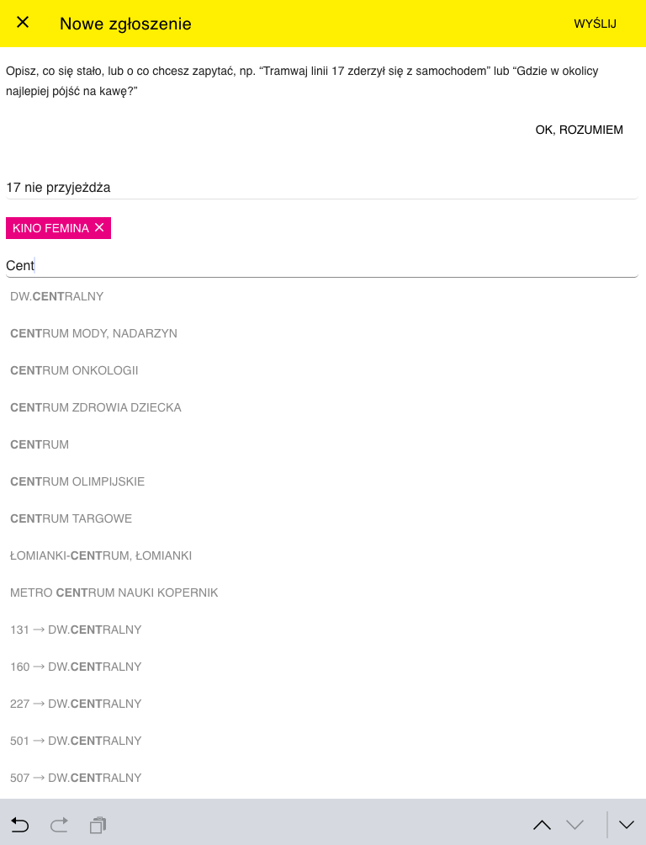Pick the plain CENTRUM suggestion
Viewport: 646px width, 845px height.
tap(323, 444)
